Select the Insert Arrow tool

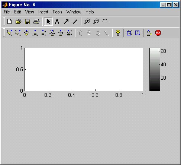(x=66, y=22)
